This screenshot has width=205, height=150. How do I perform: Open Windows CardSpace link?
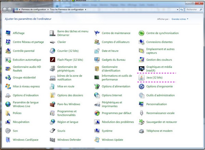click(26, 140)
